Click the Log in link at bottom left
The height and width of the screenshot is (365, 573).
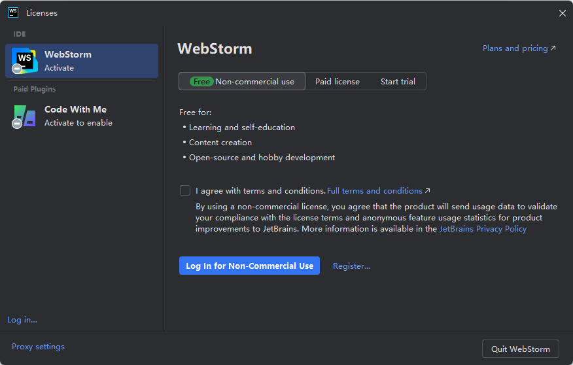pos(22,320)
